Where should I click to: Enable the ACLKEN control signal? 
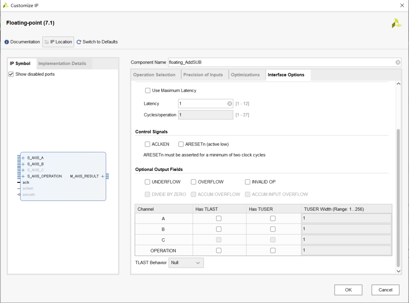(x=147, y=144)
